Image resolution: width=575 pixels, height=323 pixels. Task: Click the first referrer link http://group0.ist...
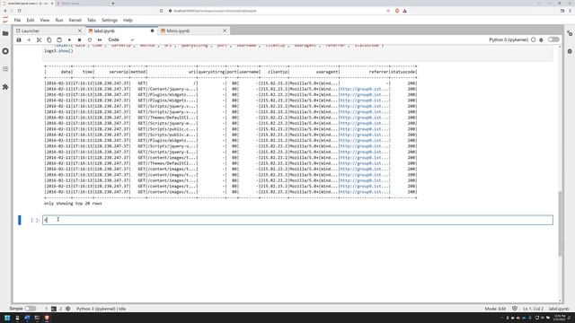coord(365,89)
